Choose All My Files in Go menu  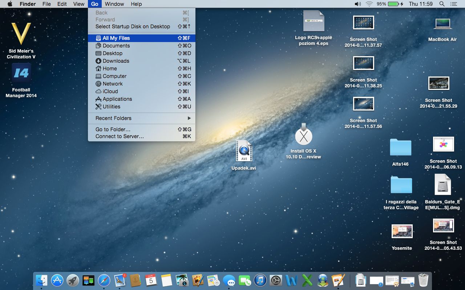coord(142,38)
